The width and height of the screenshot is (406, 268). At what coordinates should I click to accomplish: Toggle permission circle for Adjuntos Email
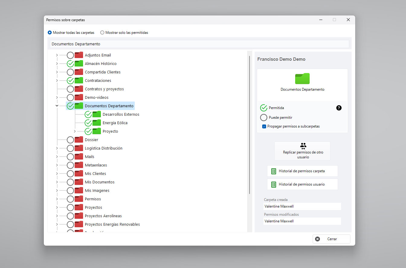pyautogui.click(x=70, y=55)
